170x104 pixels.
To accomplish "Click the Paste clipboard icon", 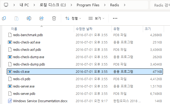I will point(16,18).
